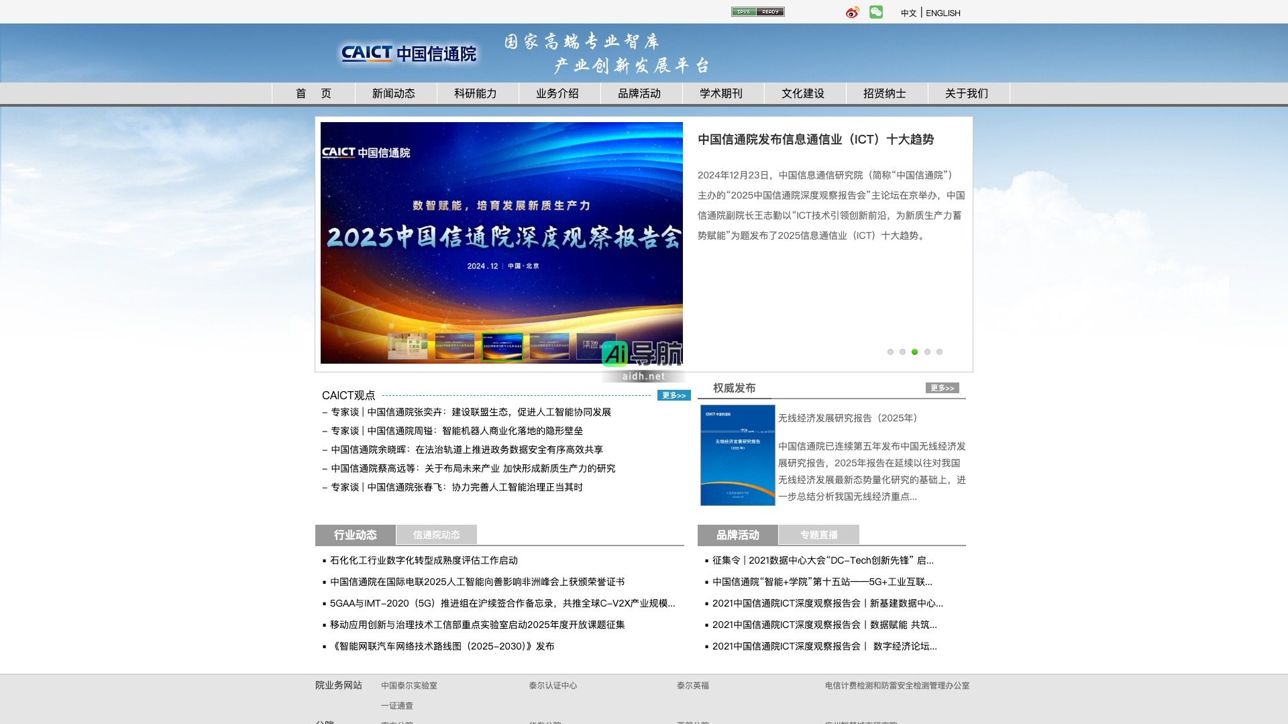Open the 关于我们 menu
Viewport: 1288px width, 724px height.
pos(967,93)
